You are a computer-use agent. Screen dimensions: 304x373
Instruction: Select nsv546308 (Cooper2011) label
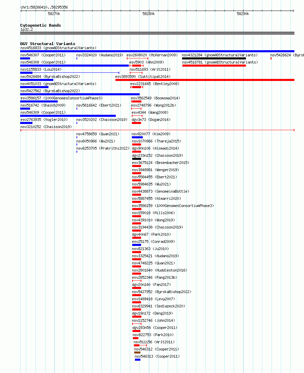pos(43,62)
